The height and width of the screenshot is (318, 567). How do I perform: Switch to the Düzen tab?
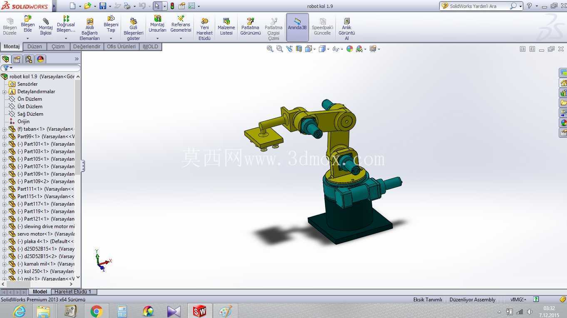point(35,47)
